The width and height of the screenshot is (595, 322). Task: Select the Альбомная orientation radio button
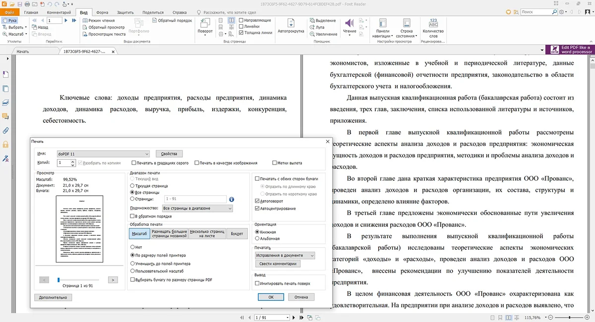[257, 239]
